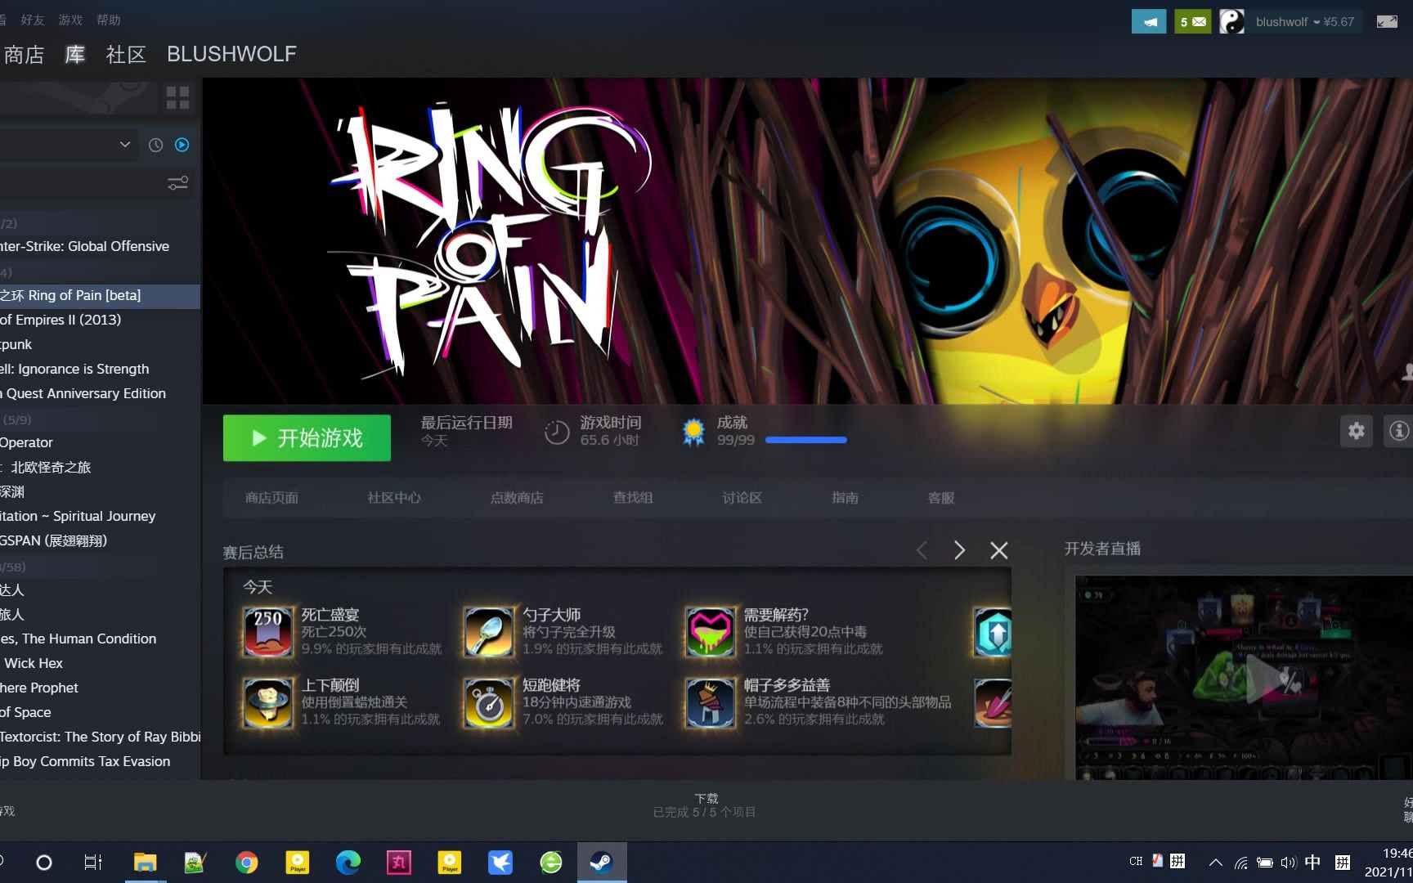
Task: Open the 客服 support link
Action: 941,498
